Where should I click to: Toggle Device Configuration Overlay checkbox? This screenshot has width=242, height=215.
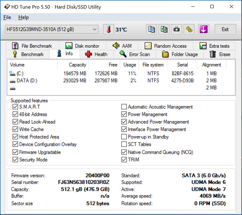pyautogui.click(x=15, y=144)
